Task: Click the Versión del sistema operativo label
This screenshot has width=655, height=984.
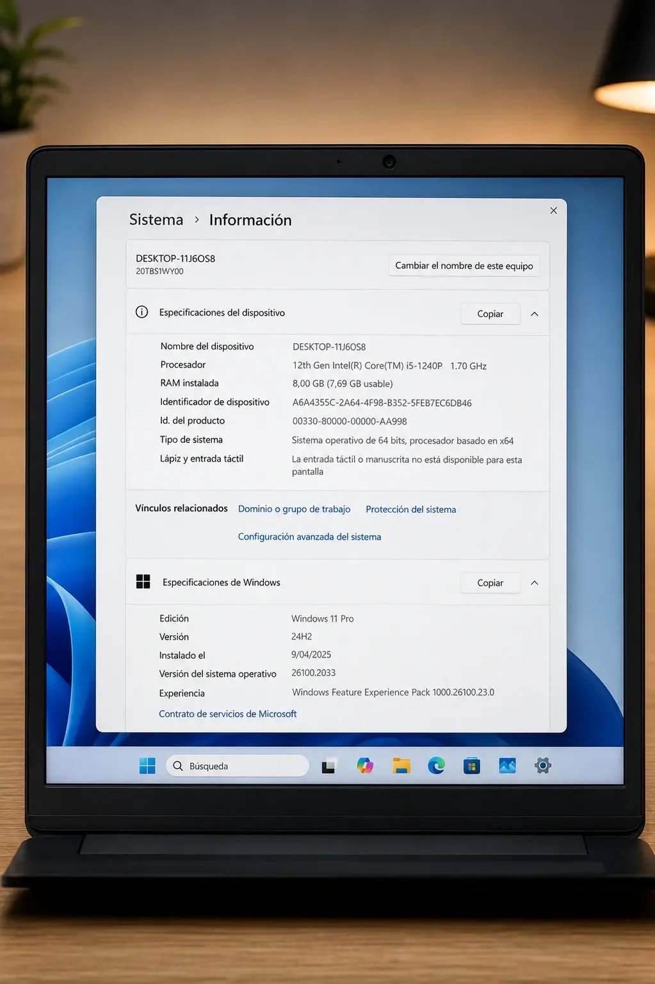Action: point(218,673)
